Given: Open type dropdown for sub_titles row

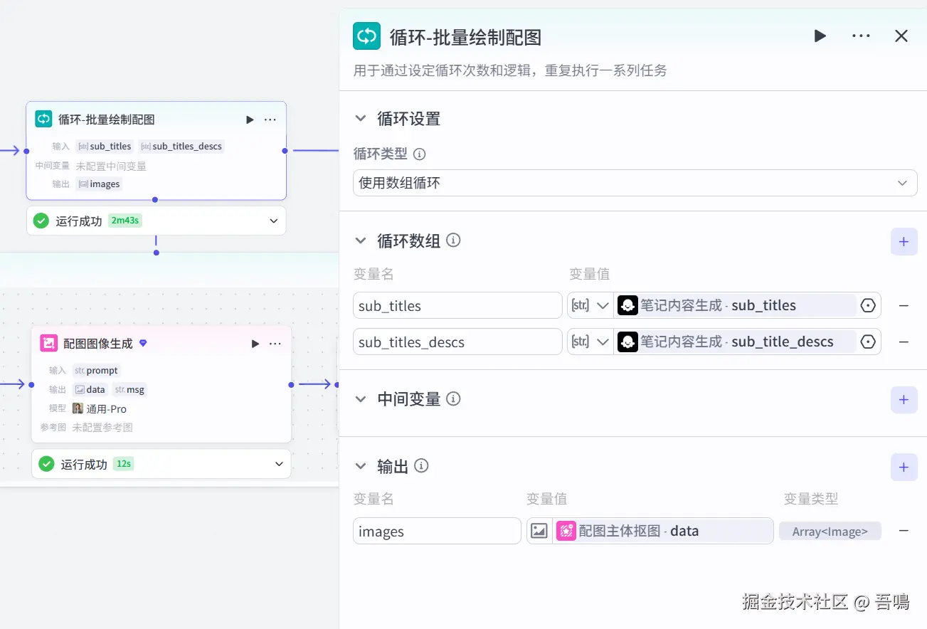Looking at the screenshot, I should (590, 305).
